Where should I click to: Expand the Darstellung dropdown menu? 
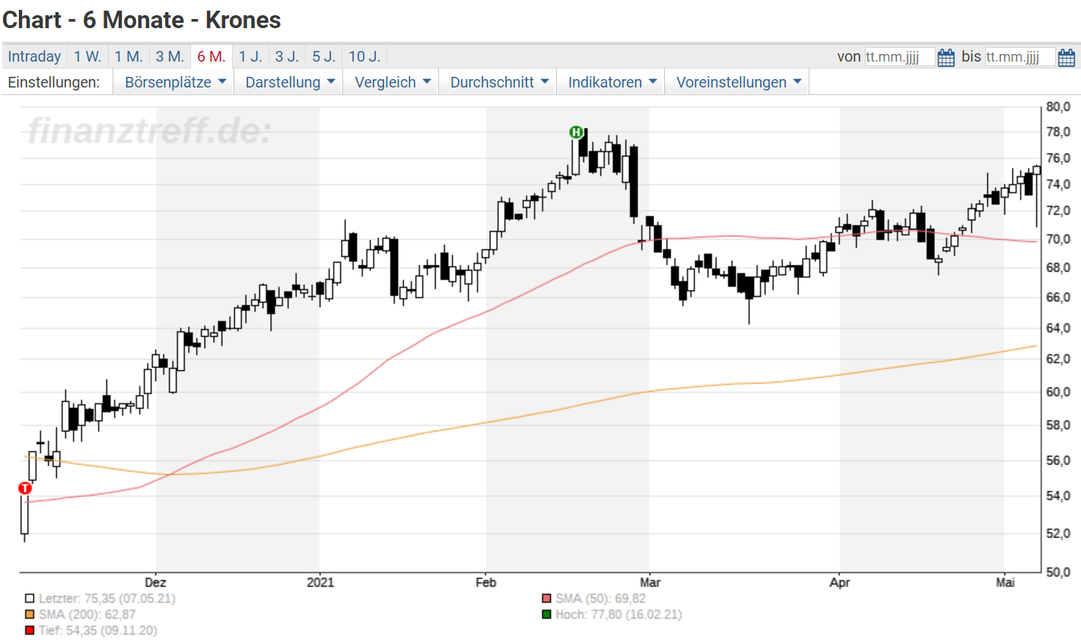(x=290, y=82)
